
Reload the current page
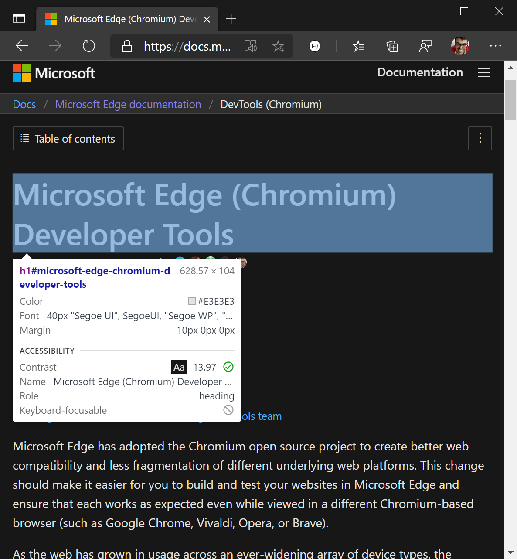point(89,45)
